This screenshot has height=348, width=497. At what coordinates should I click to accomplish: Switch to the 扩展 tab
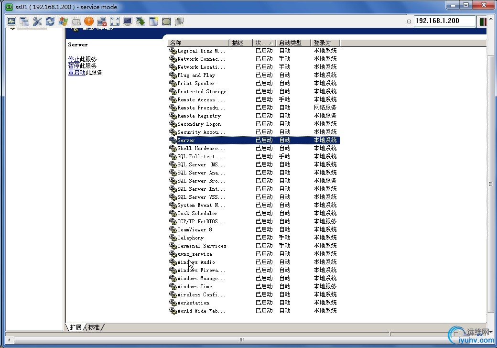click(76, 327)
